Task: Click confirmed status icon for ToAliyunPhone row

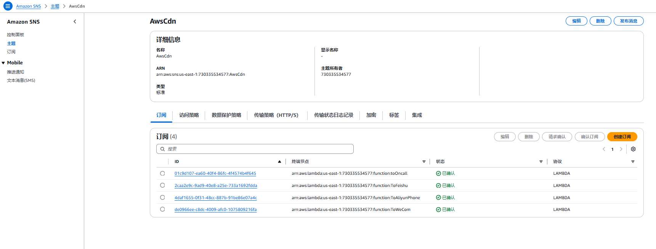Action: point(438,198)
